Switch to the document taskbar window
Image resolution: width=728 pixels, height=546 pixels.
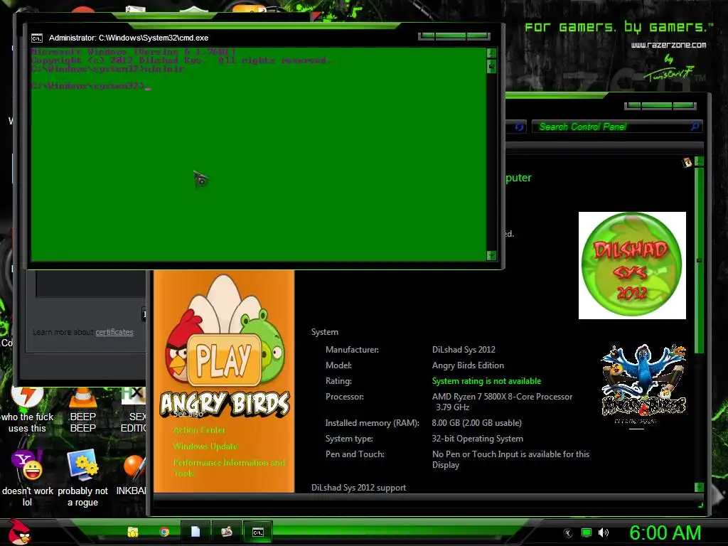point(196,532)
